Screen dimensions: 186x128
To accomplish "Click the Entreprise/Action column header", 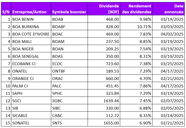I will point(31,9).
